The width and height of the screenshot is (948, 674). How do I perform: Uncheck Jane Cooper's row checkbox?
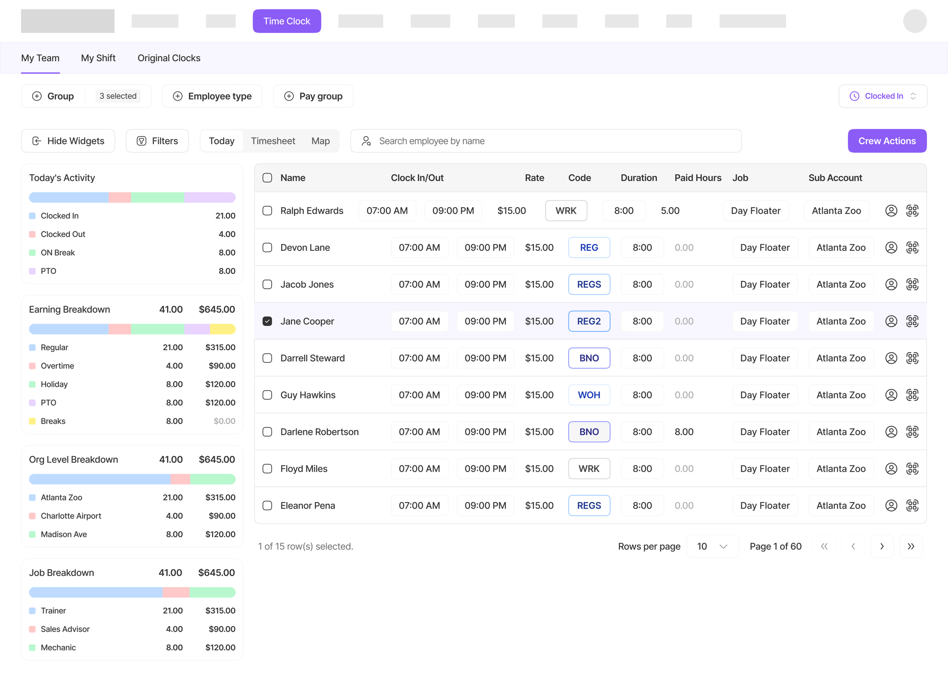tap(267, 321)
